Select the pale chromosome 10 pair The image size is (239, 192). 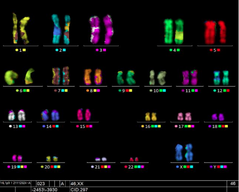click(x=158, y=77)
